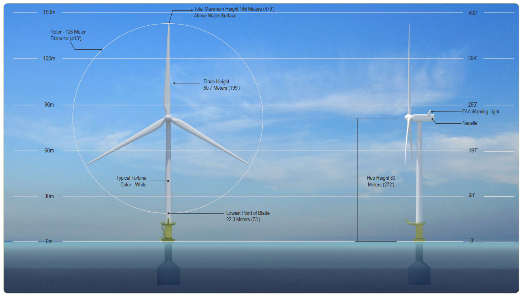Select the "Rotor - 126 Meter Diameter" label
Screen dimensions: 523x297
click(68, 35)
